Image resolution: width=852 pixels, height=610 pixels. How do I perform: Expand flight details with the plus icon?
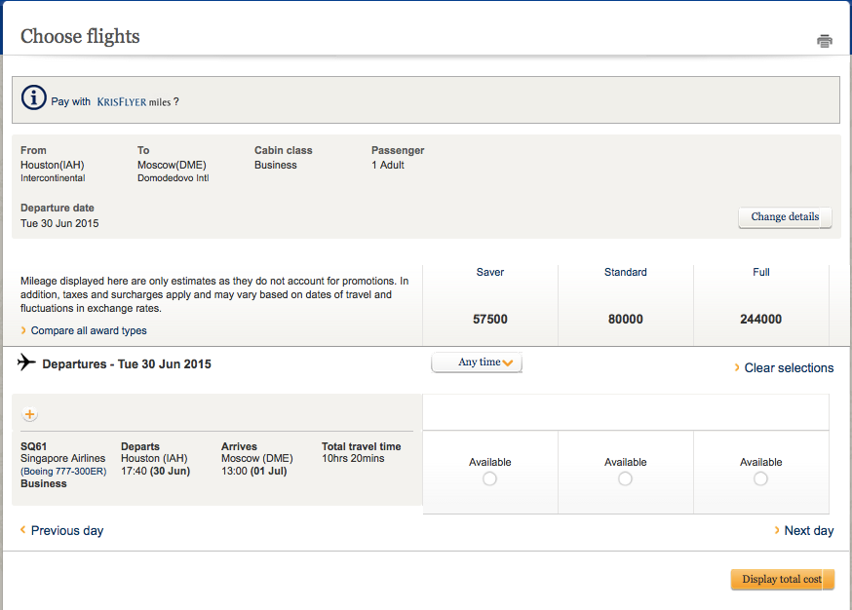30,414
